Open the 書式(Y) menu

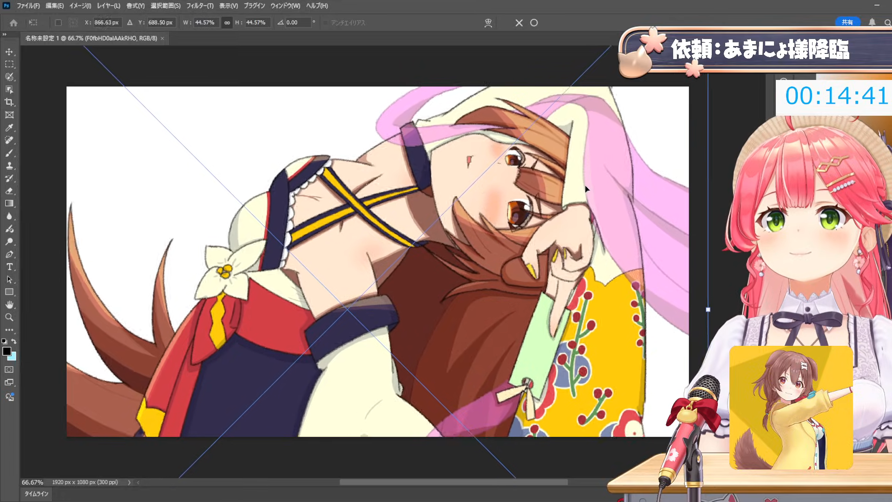click(x=135, y=6)
